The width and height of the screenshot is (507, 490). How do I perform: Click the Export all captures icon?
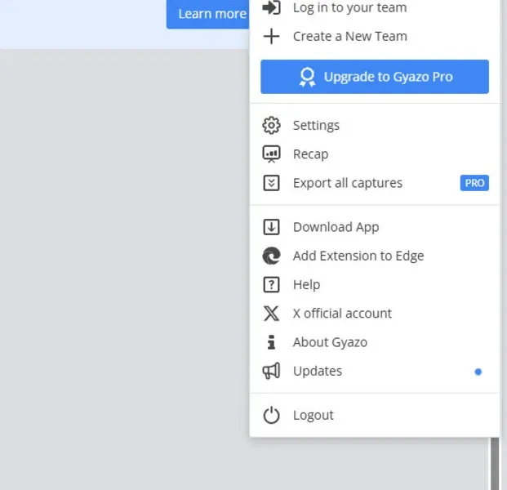271,183
